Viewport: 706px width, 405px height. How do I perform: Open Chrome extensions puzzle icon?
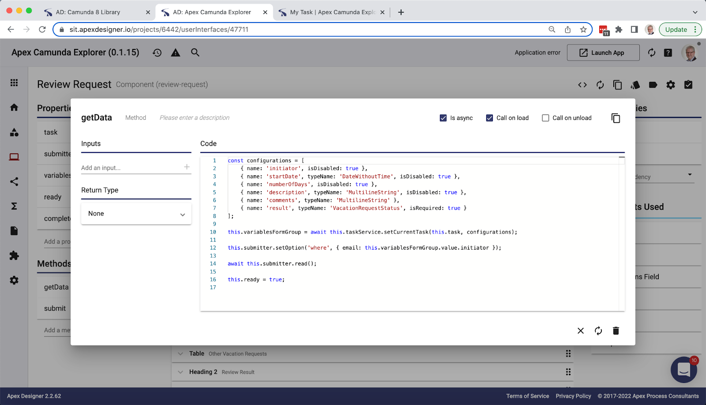tap(619, 30)
